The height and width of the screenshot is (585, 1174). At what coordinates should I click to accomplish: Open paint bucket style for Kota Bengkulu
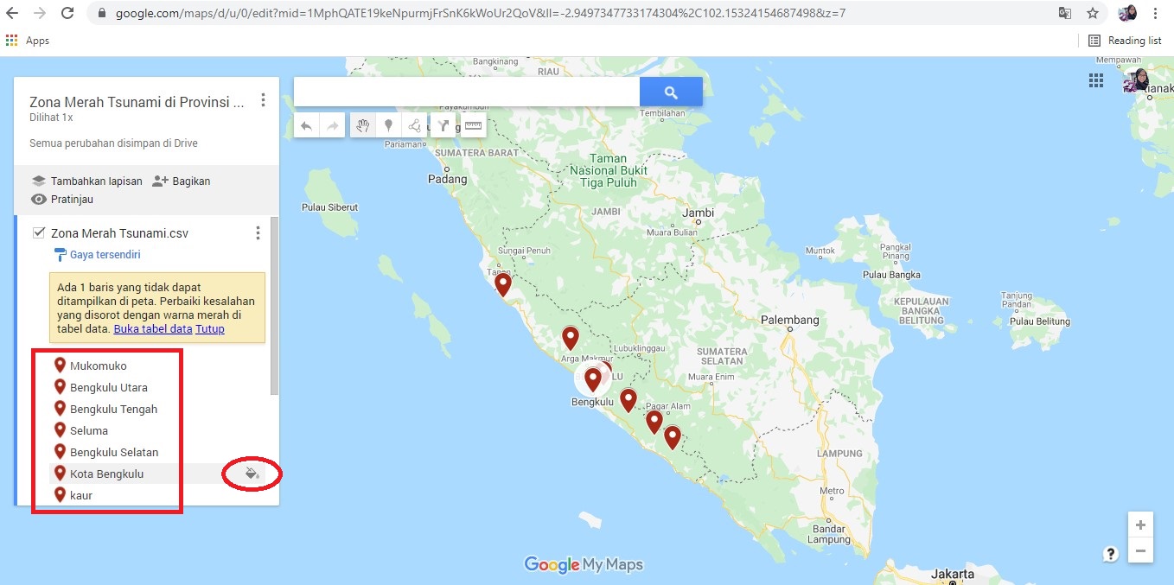tap(252, 474)
